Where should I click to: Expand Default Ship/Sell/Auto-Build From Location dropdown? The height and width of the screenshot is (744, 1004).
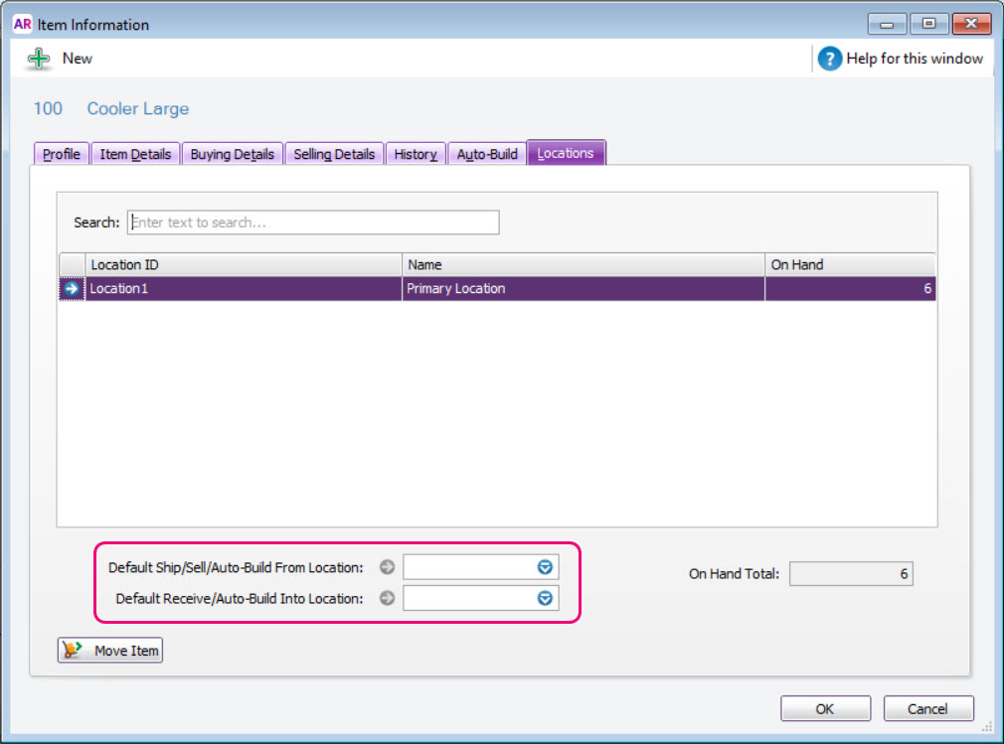(545, 567)
